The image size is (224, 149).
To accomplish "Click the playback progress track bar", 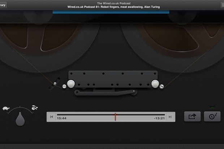I will (x=111, y=115).
